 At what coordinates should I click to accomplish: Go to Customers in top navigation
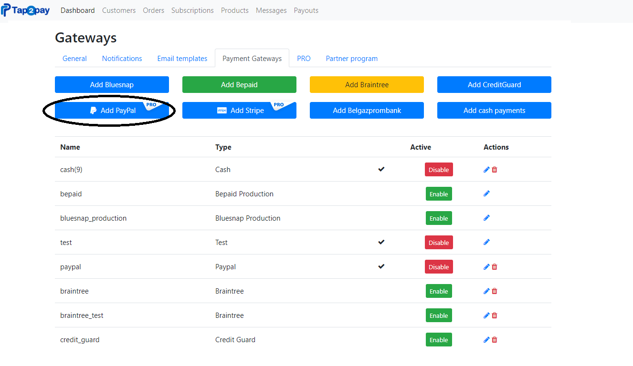click(x=119, y=10)
